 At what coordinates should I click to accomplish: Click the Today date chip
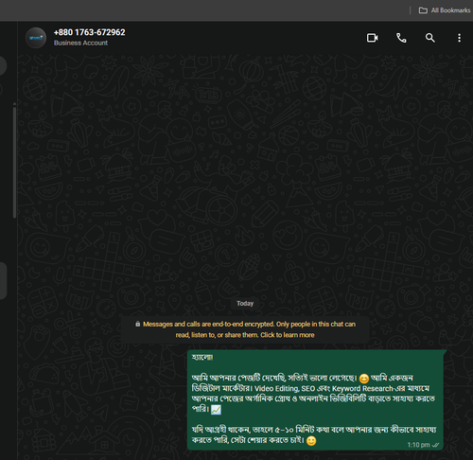(x=245, y=303)
